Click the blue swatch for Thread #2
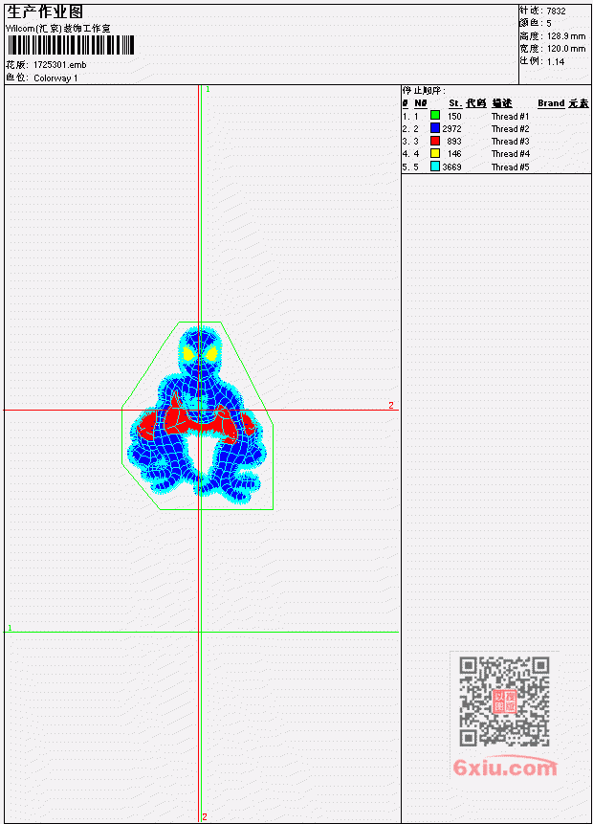Viewport: 593px width, 824px height. coord(435,128)
